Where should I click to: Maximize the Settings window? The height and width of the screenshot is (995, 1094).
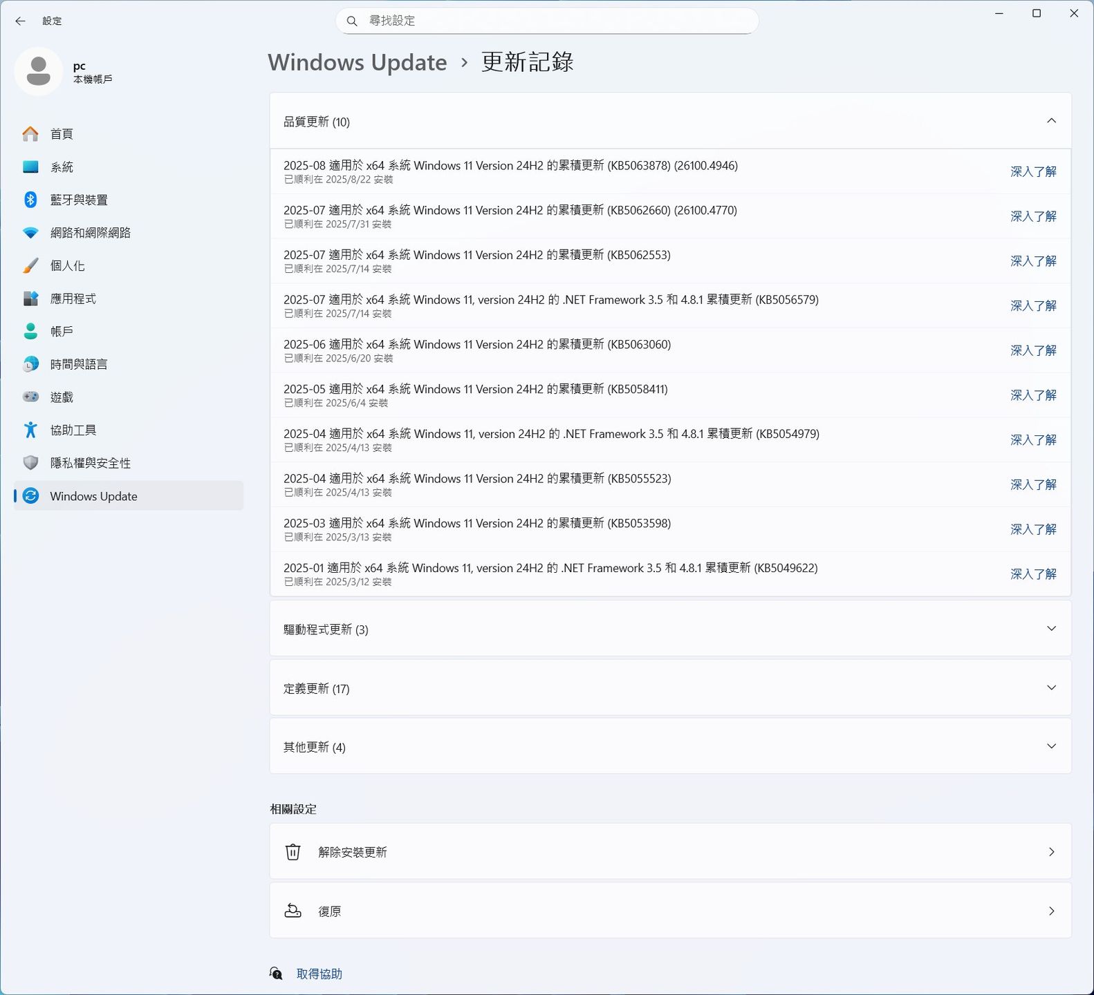(1037, 13)
